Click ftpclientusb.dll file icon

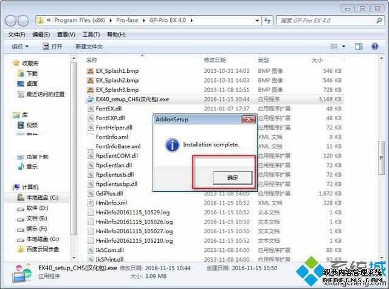(x=91, y=174)
